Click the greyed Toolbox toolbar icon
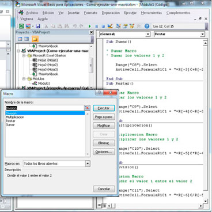The height and width of the screenshot is (212, 212). pyautogui.click(x=139, y=26)
